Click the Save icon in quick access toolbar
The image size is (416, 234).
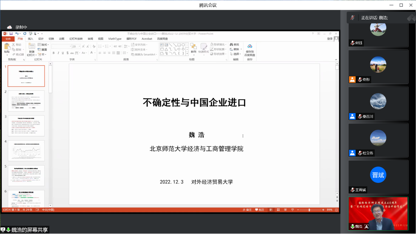pyautogui.click(x=11, y=33)
